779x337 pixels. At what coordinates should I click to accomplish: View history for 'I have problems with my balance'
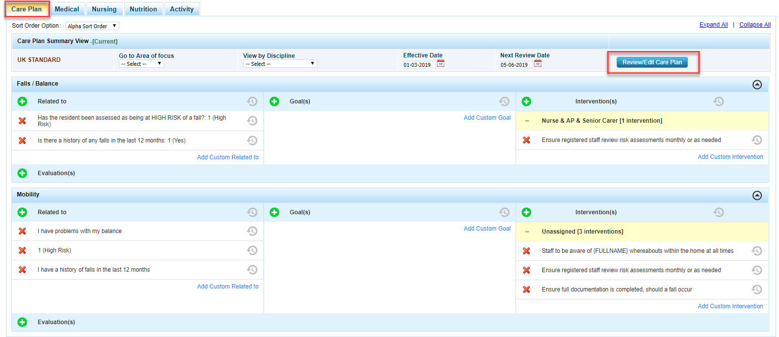pos(252,231)
